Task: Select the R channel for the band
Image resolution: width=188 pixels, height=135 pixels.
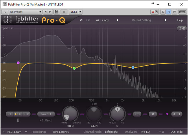Action: coord(28,114)
